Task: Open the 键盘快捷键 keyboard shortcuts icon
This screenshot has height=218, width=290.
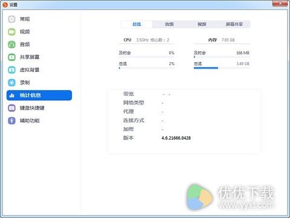Action: [x=11, y=108]
